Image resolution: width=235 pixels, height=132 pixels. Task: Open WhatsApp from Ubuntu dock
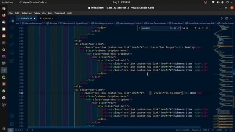click(4, 91)
